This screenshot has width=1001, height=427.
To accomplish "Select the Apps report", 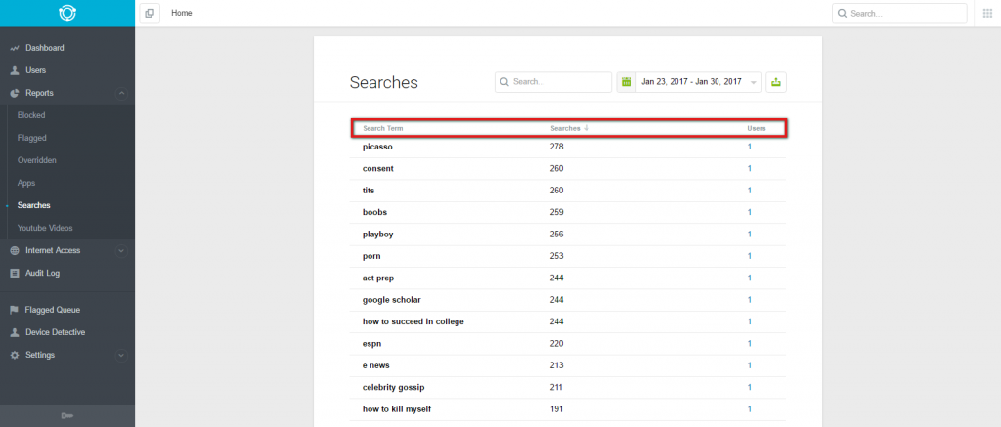I will [x=26, y=183].
